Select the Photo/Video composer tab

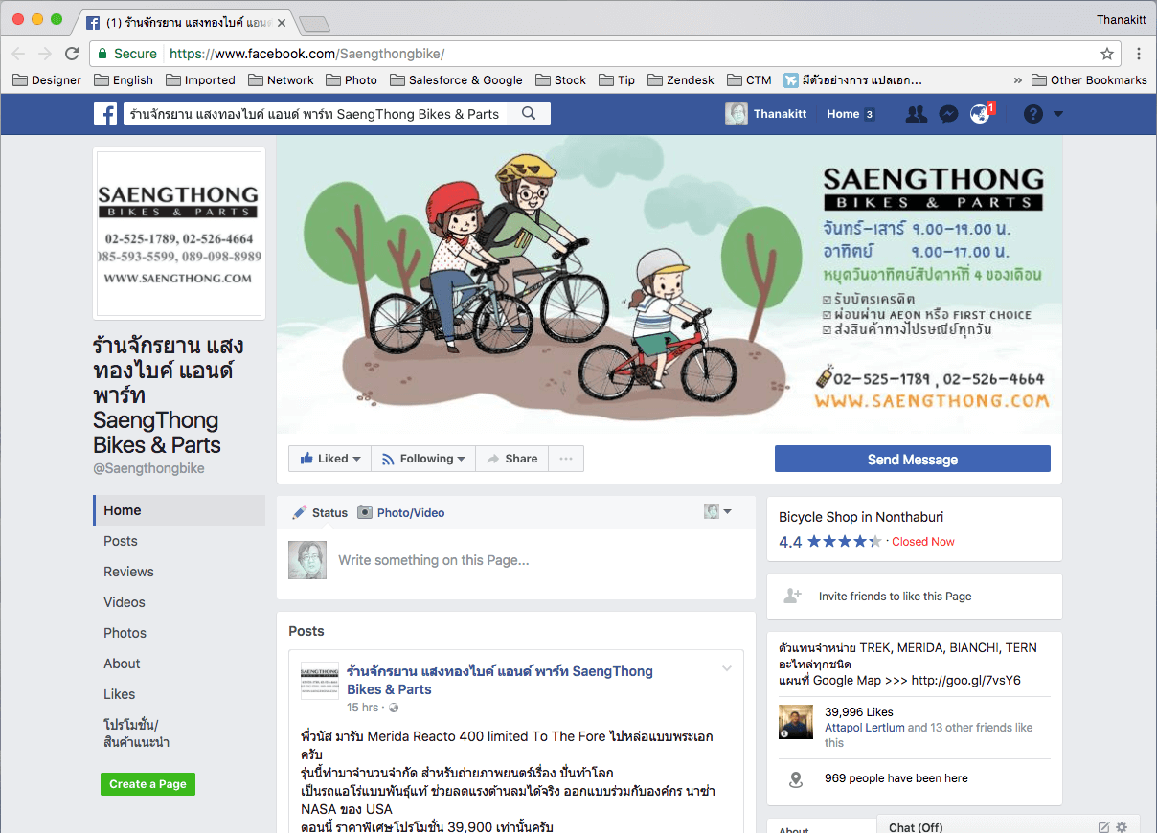(401, 512)
